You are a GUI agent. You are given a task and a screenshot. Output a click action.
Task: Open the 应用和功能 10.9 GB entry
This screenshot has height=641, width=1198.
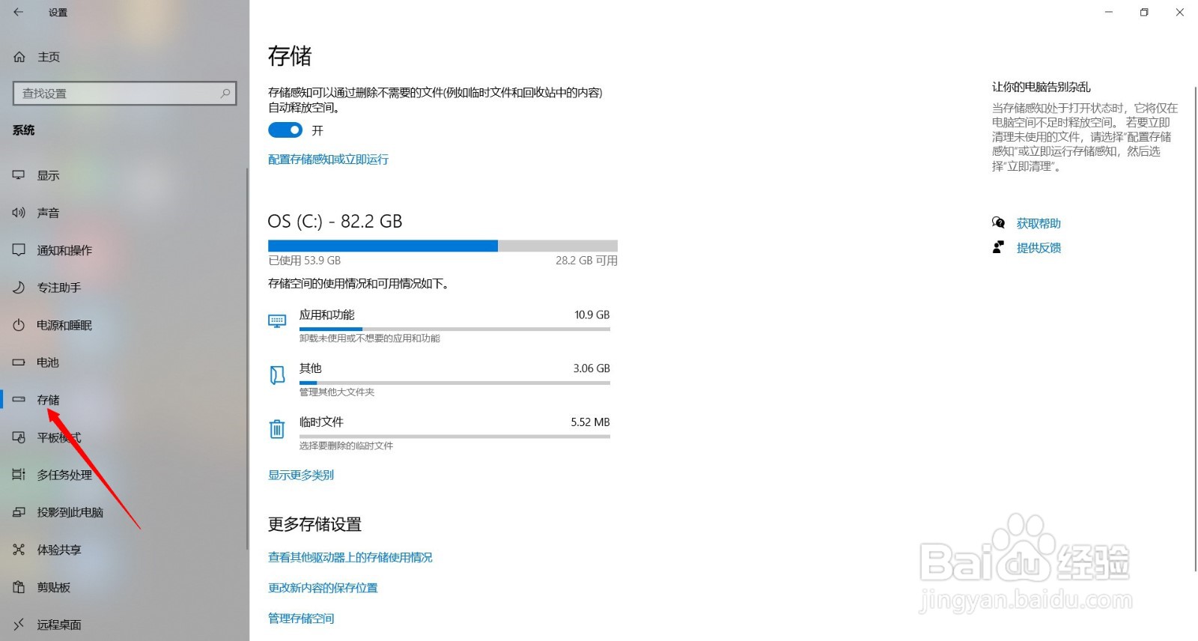pos(440,326)
